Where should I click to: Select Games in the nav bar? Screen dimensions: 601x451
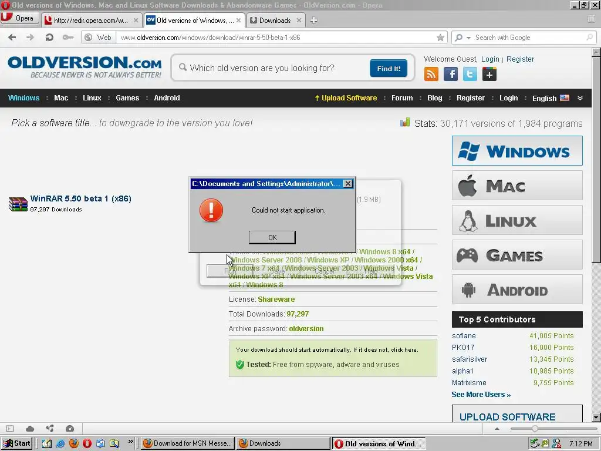pos(127,98)
